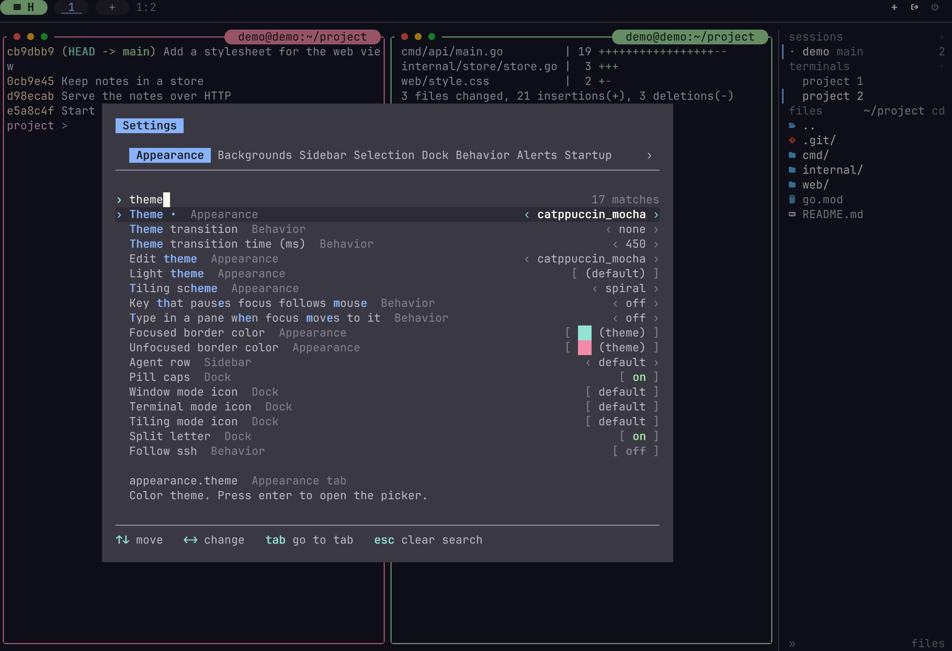
Task: Toggle Pill caps on setting
Action: pos(639,377)
